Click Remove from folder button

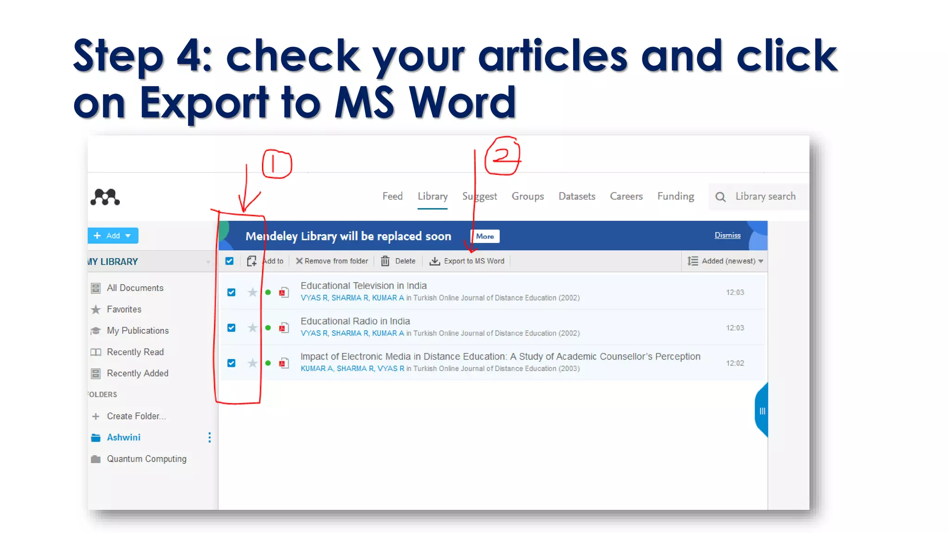pos(332,261)
